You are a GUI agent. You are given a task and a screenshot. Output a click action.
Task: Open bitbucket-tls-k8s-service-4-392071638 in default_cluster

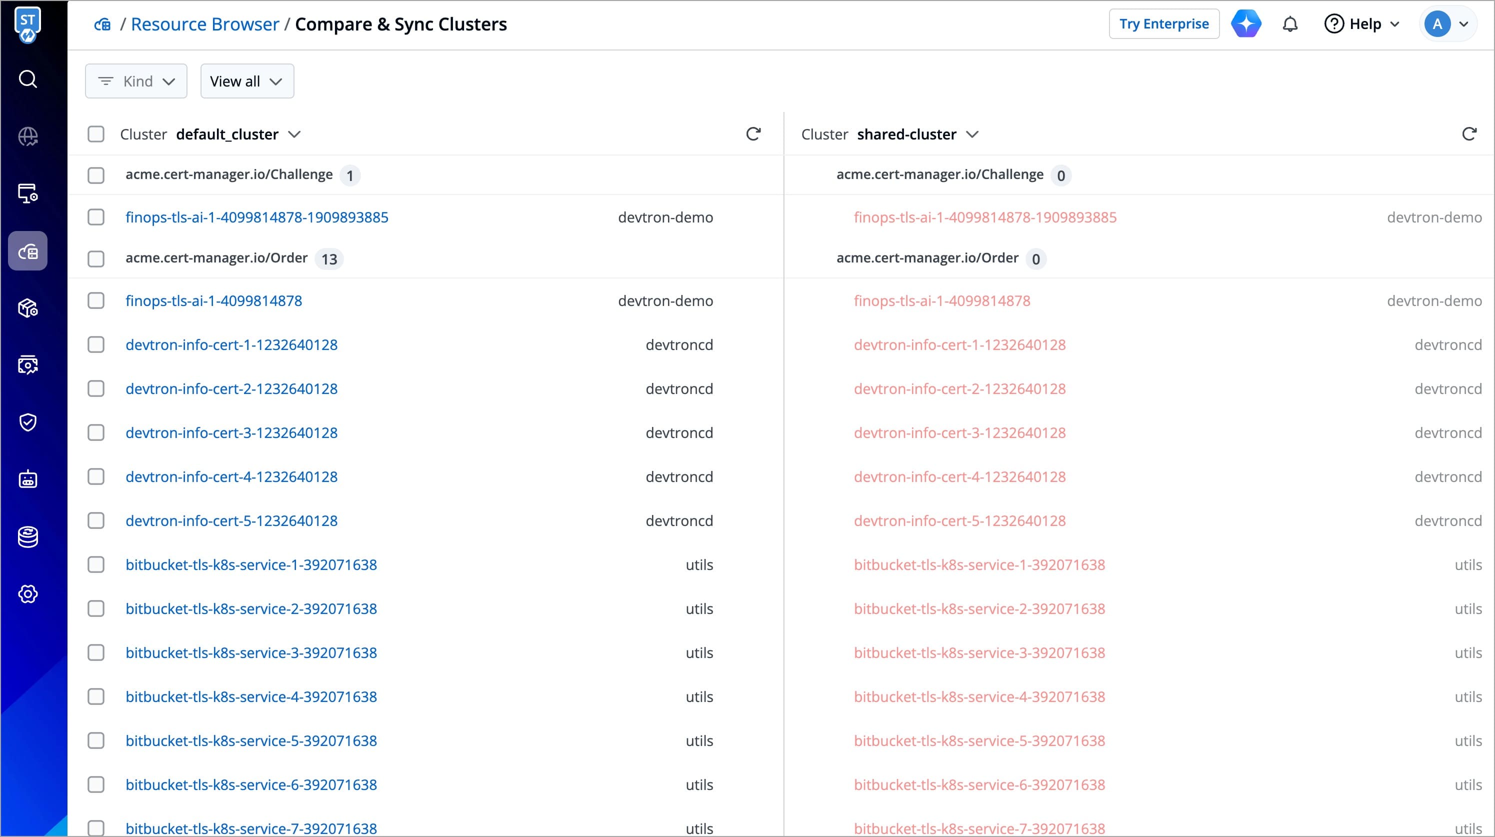(x=251, y=696)
